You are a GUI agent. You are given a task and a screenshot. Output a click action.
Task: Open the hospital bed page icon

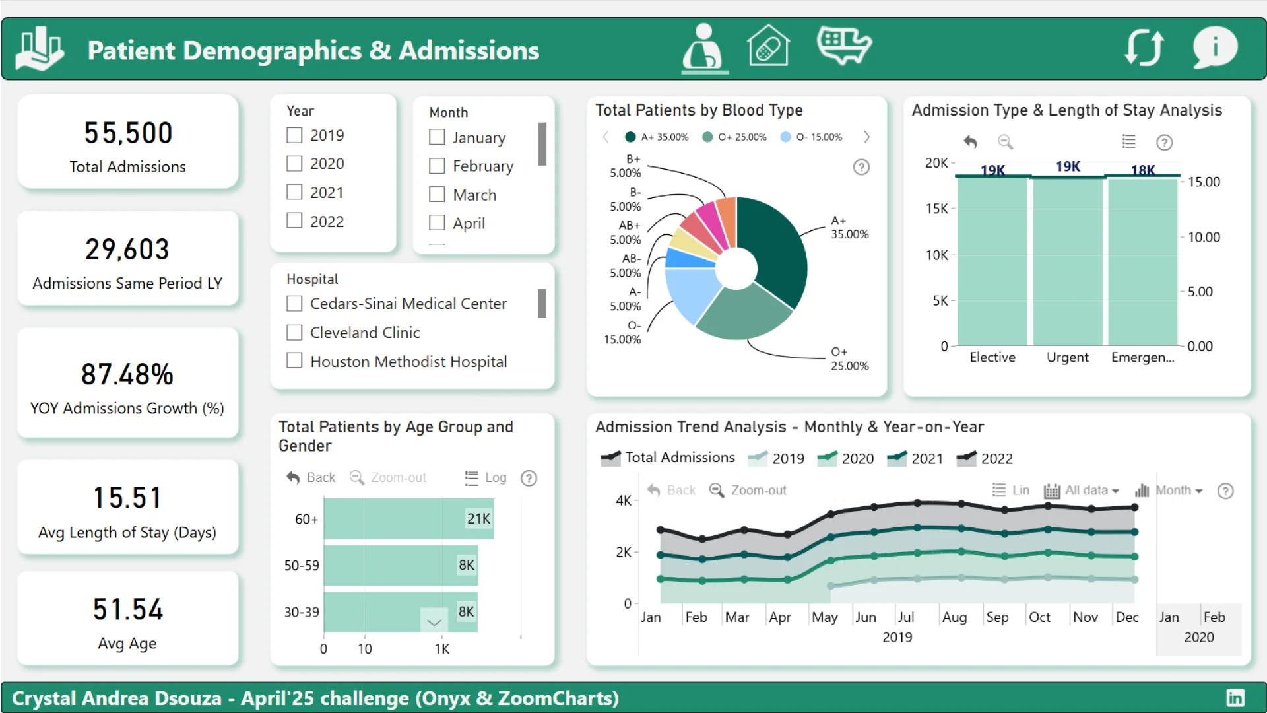pos(843,46)
